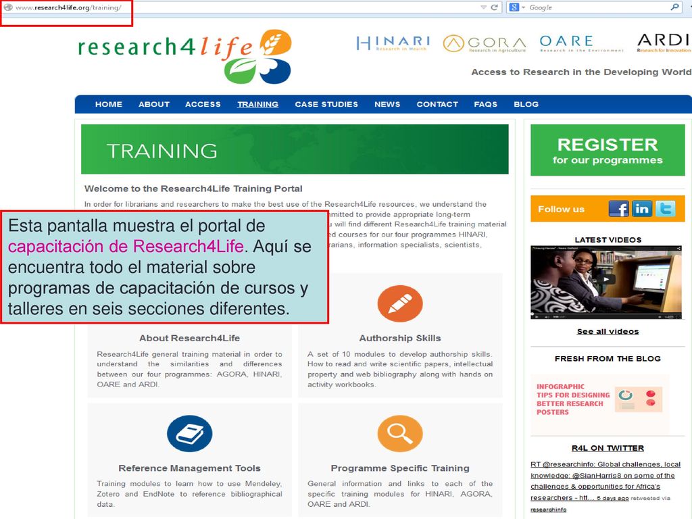Click the Google search magnifier icon

coord(674,7)
